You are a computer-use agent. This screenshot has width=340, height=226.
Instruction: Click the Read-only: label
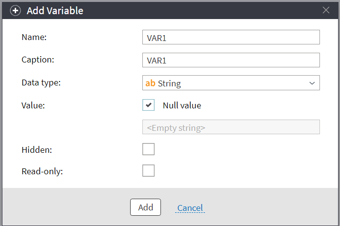42,171
